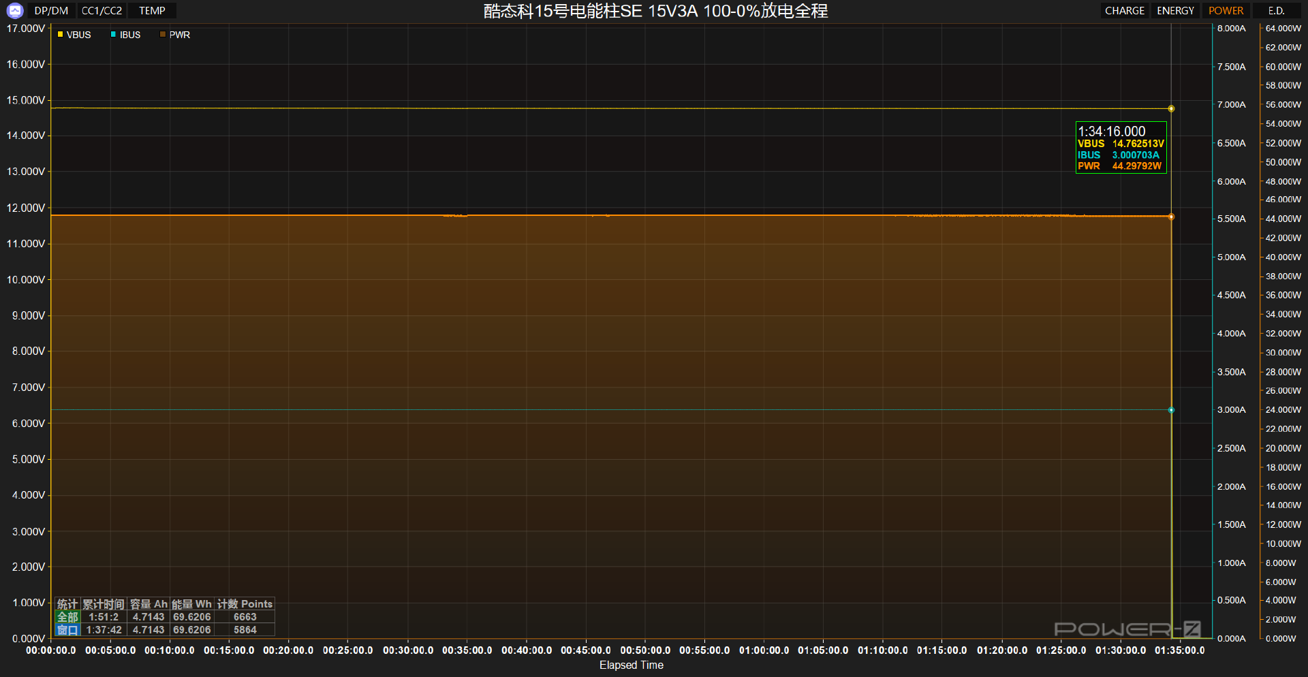This screenshot has height=677, width=1308.
Task: Switch to the TEMP tab
Action: pyautogui.click(x=152, y=11)
